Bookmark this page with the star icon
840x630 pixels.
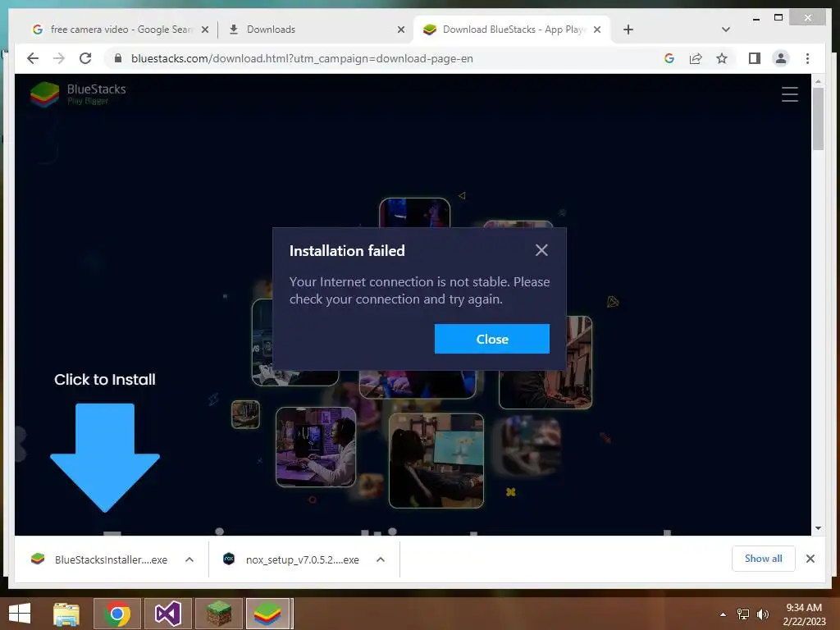click(722, 58)
